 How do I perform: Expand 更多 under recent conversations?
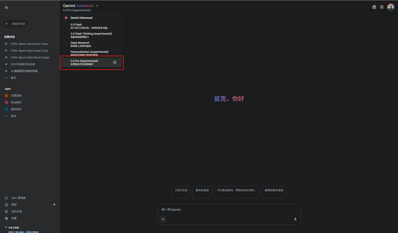coord(13,78)
